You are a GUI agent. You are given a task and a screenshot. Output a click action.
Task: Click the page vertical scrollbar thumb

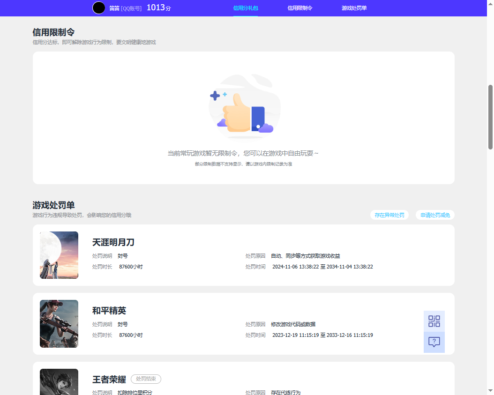point(490,117)
